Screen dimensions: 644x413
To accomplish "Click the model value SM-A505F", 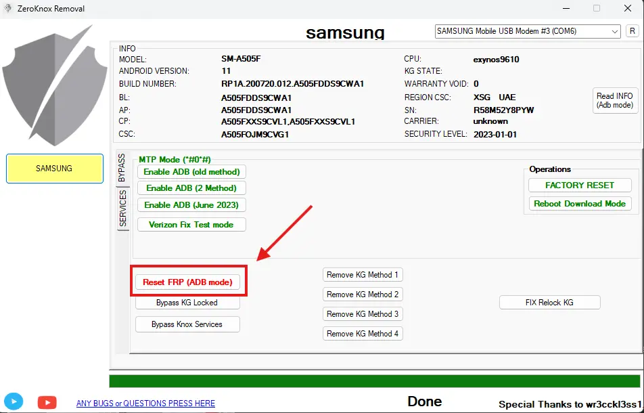I will coord(241,59).
